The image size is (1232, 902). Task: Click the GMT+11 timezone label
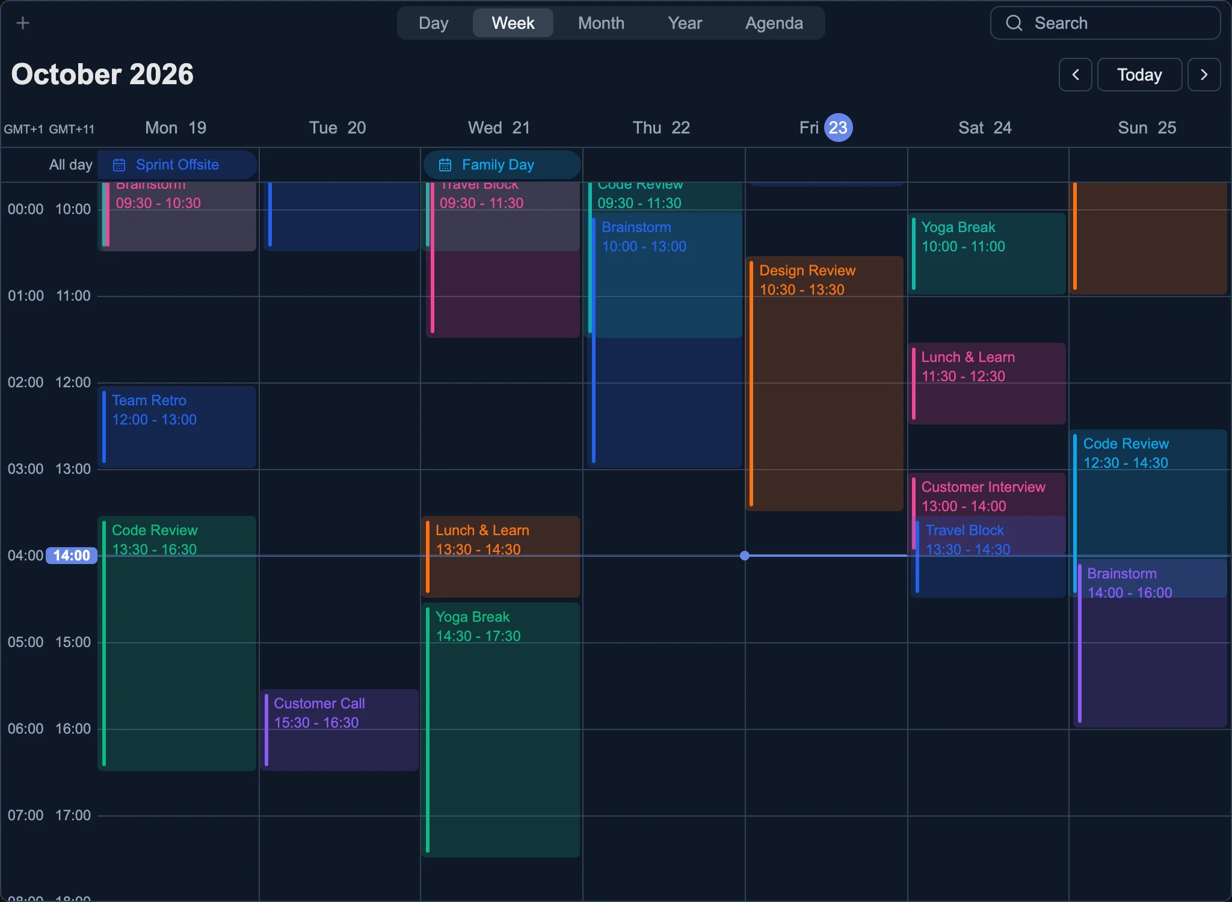tap(72, 129)
